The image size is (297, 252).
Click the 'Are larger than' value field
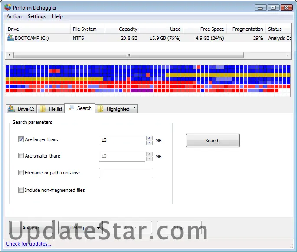point(122,140)
